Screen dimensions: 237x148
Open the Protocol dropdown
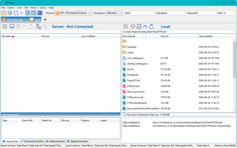click(x=73, y=13)
